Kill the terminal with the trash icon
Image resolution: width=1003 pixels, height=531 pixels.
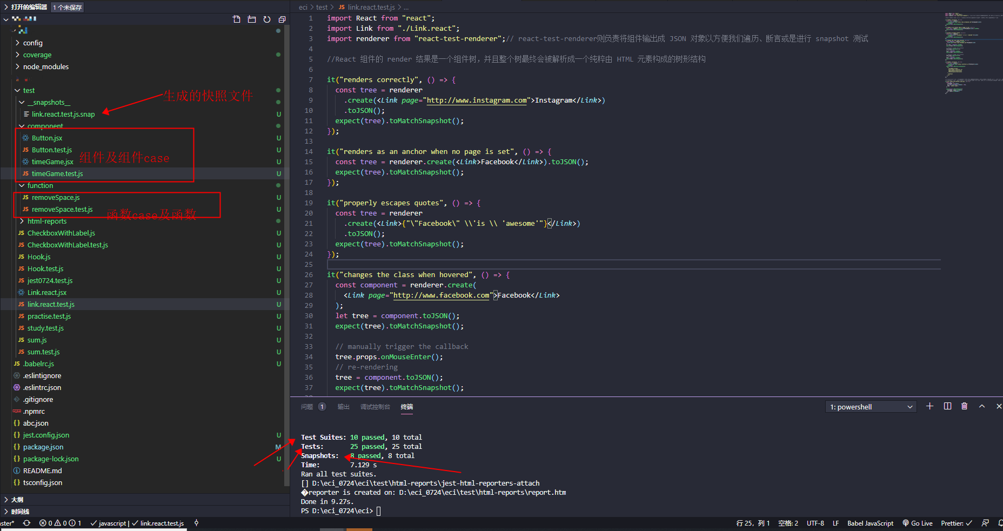965,406
